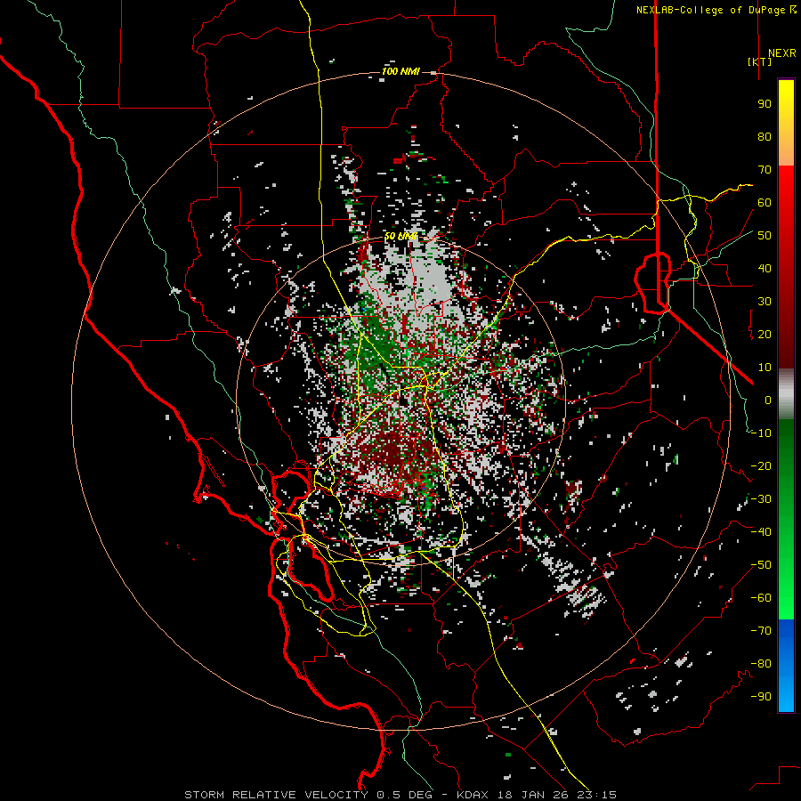This screenshot has height=801, width=801.
Task: Click the 70 value on velocity scale
Action: 765,170
